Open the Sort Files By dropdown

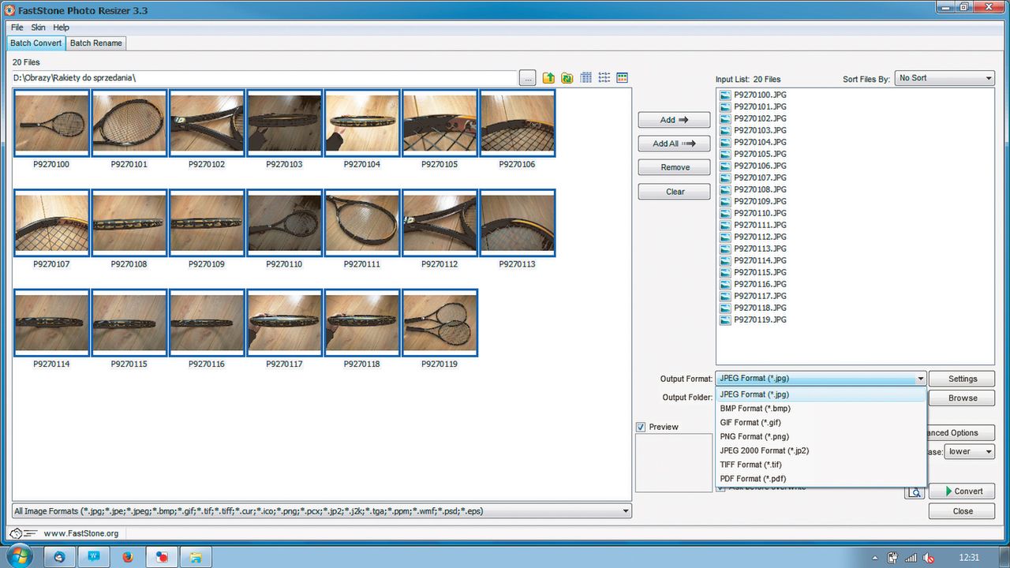(x=945, y=78)
